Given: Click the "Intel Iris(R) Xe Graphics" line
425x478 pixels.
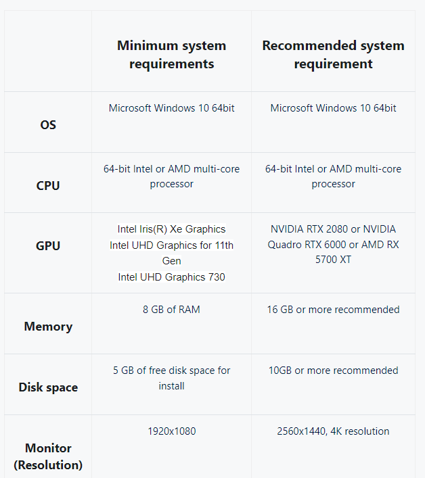Looking at the screenshot, I should coord(171,229).
